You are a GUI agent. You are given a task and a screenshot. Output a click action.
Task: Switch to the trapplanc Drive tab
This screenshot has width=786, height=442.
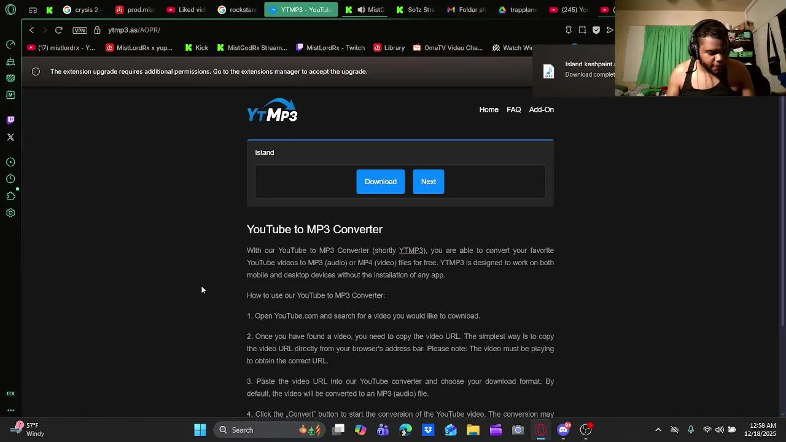point(518,10)
